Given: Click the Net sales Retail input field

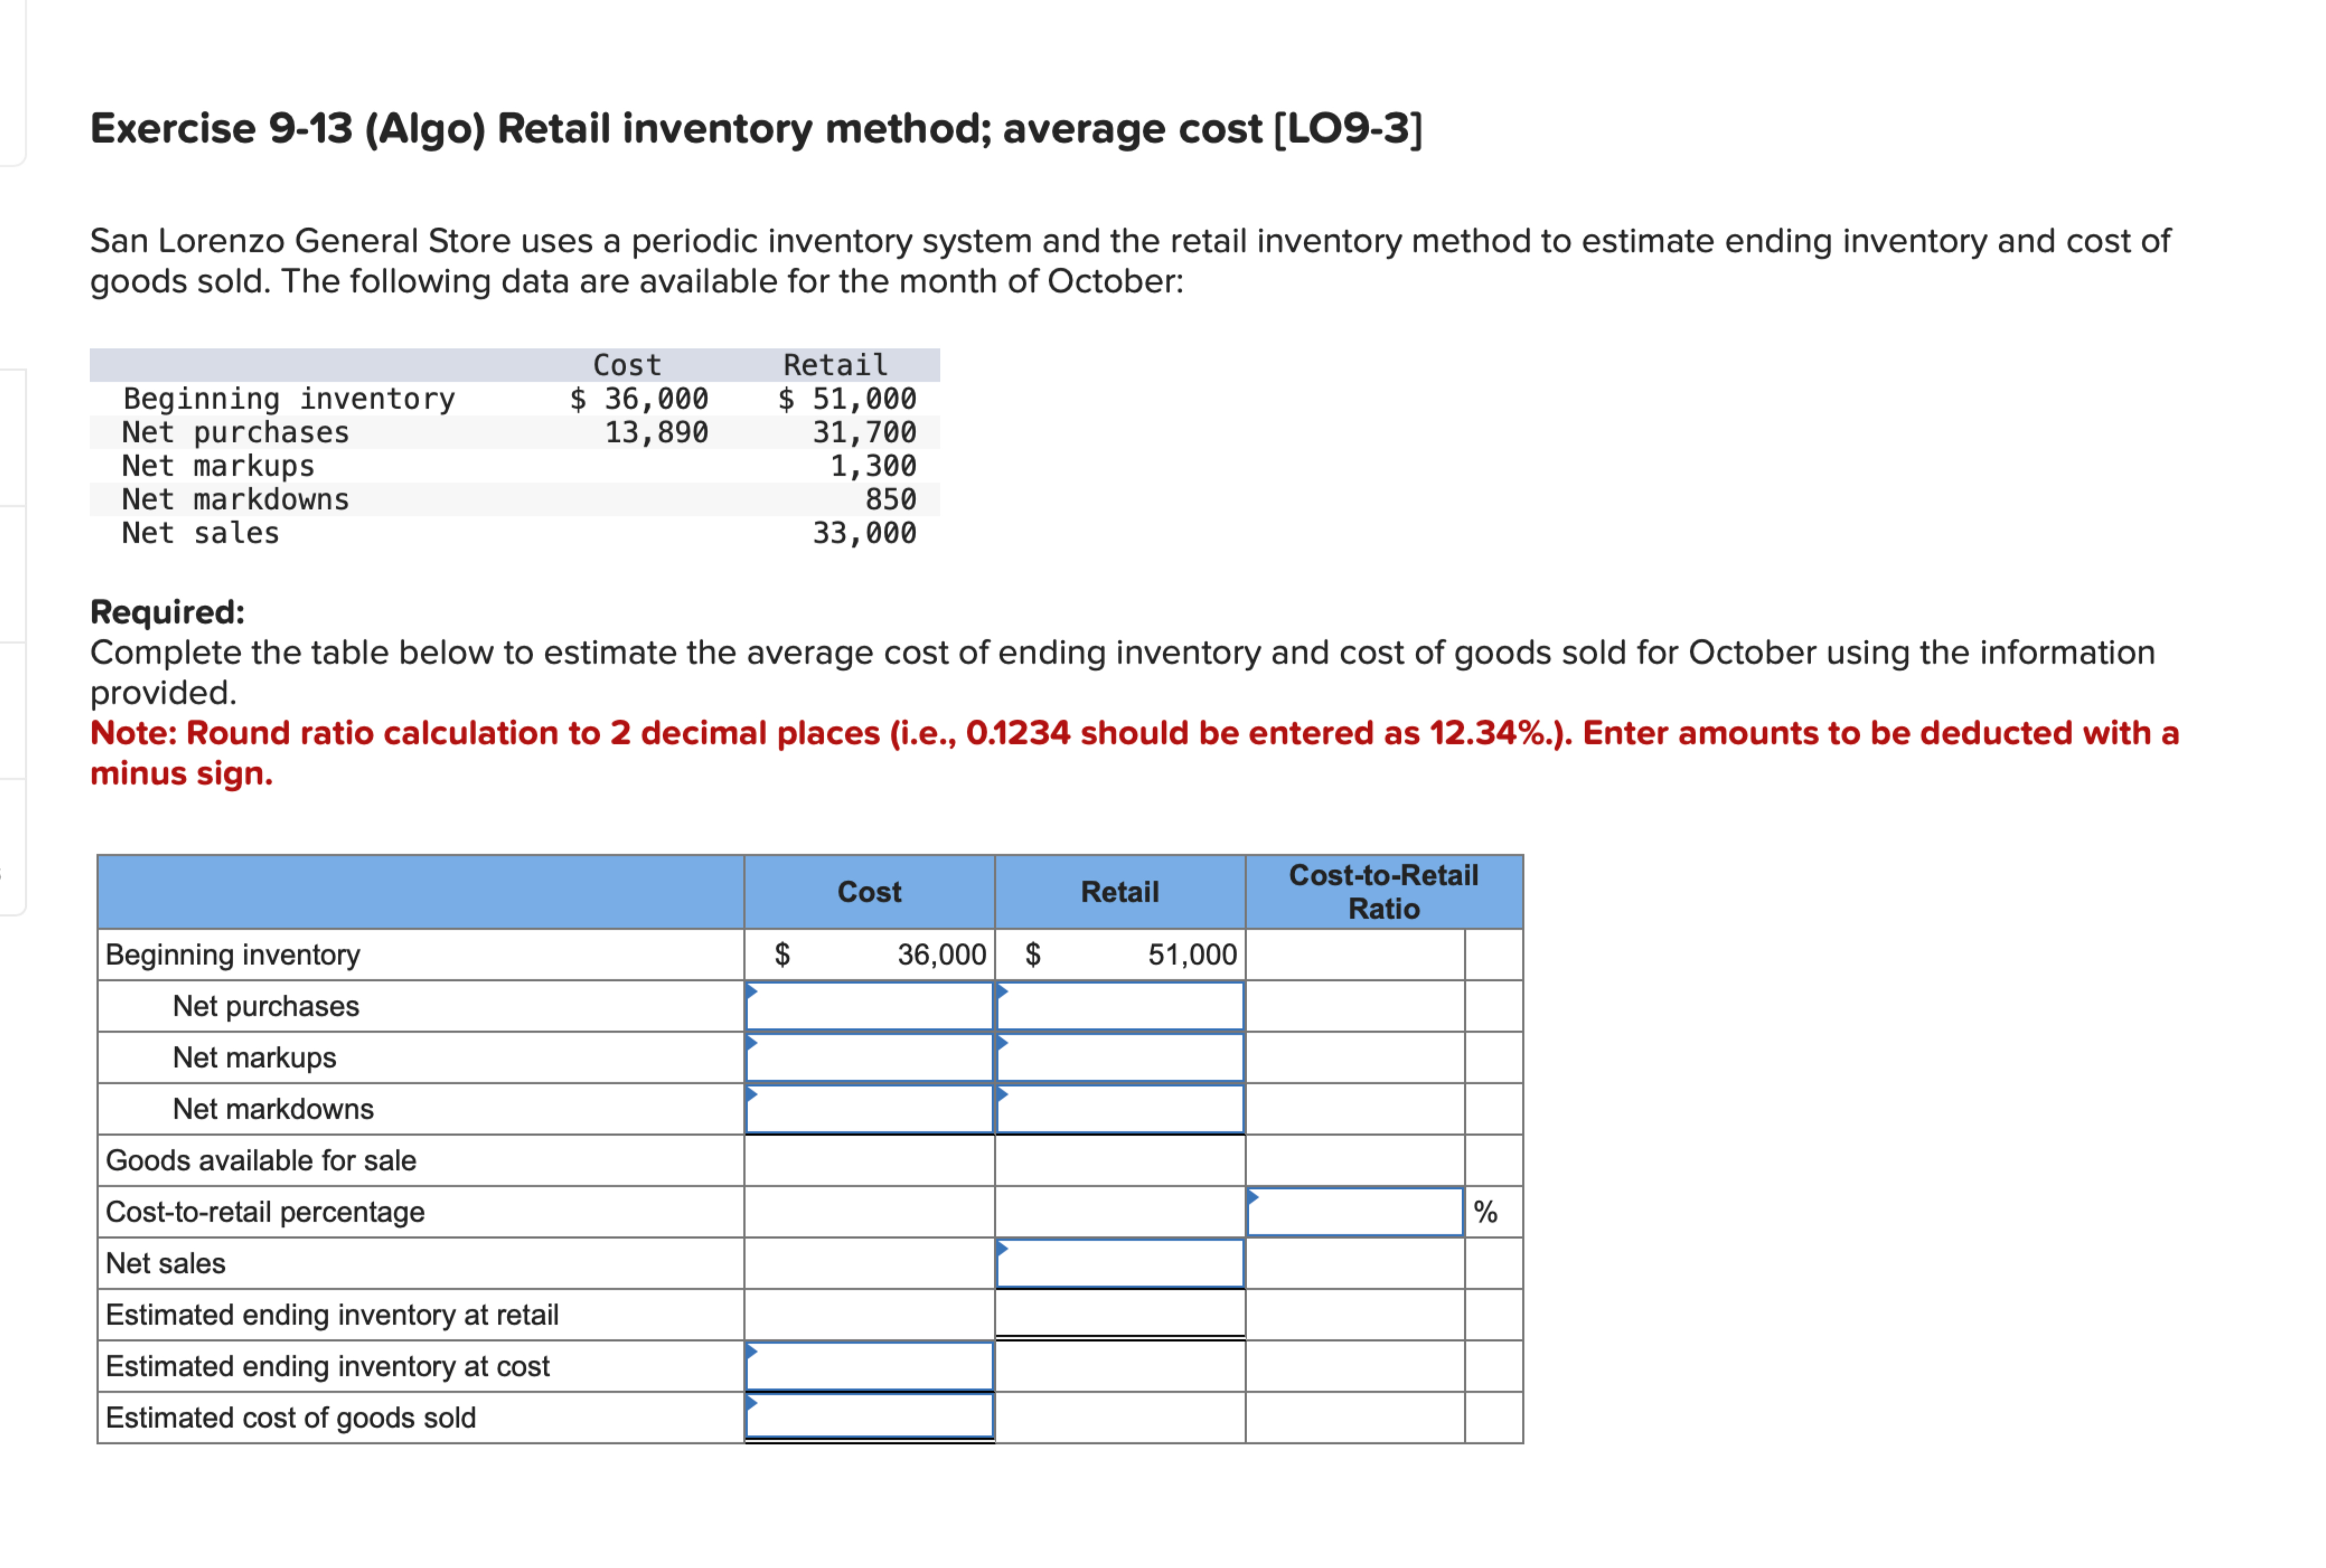Looking at the screenshot, I should (1119, 1263).
